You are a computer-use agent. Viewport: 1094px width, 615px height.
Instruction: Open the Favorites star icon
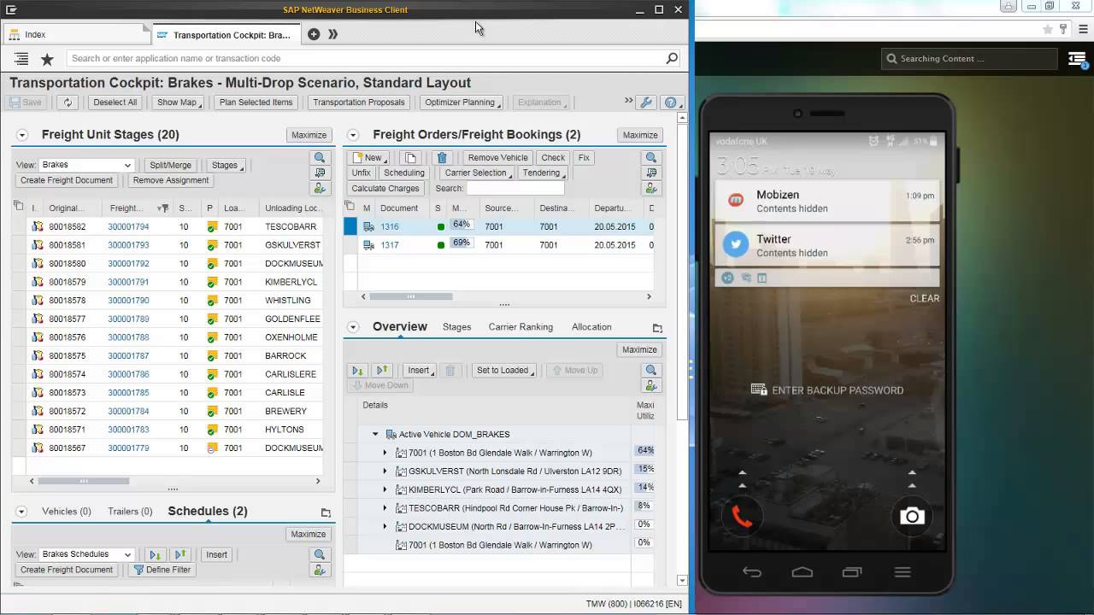(x=47, y=59)
